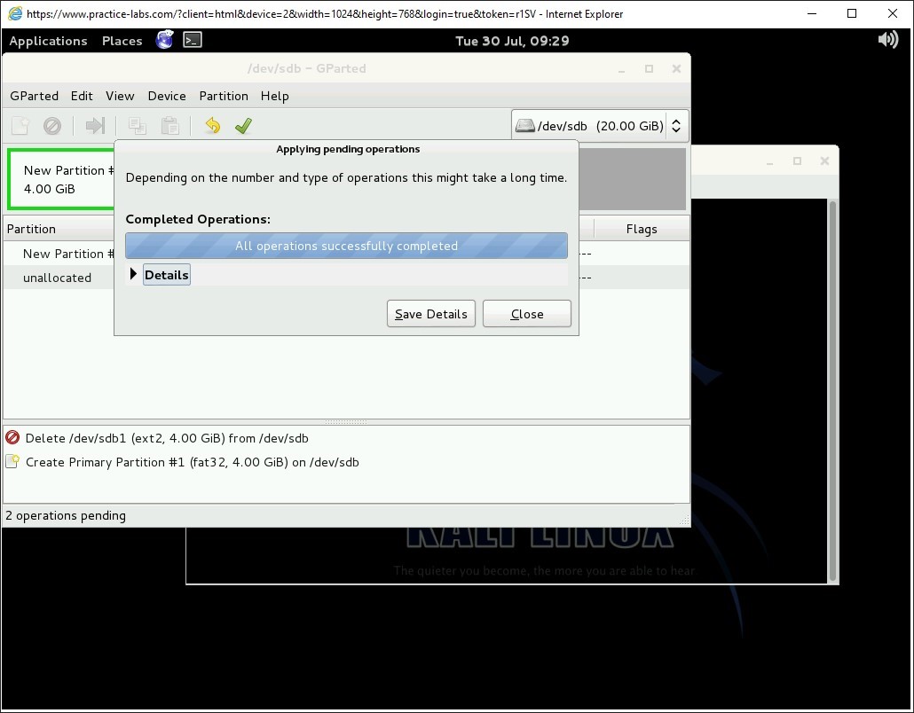The height and width of the screenshot is (713, 914).
Task: Click the Apply All Operations checkmark icon
Action: click(x=243, y=126)
